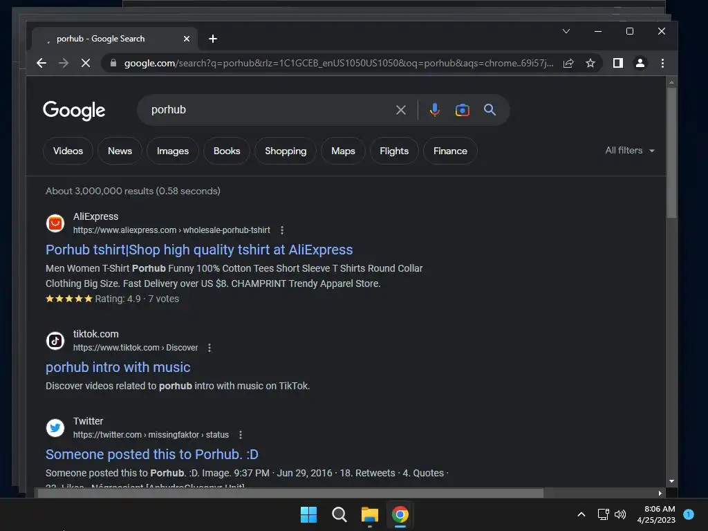Click the AliExpress result favicon
Viewport: 708px width, 531px height.
coord(55,223)
